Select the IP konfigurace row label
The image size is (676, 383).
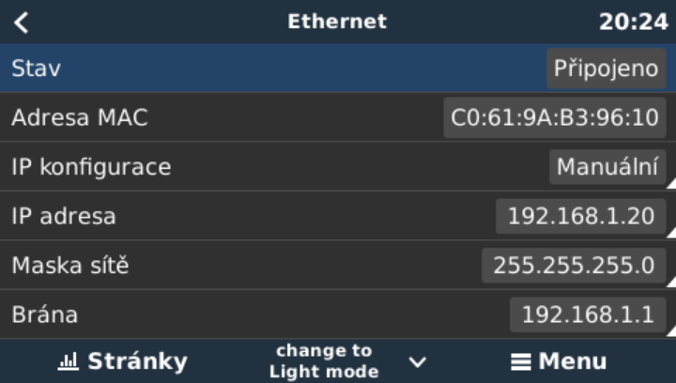(x=91, y=167)
